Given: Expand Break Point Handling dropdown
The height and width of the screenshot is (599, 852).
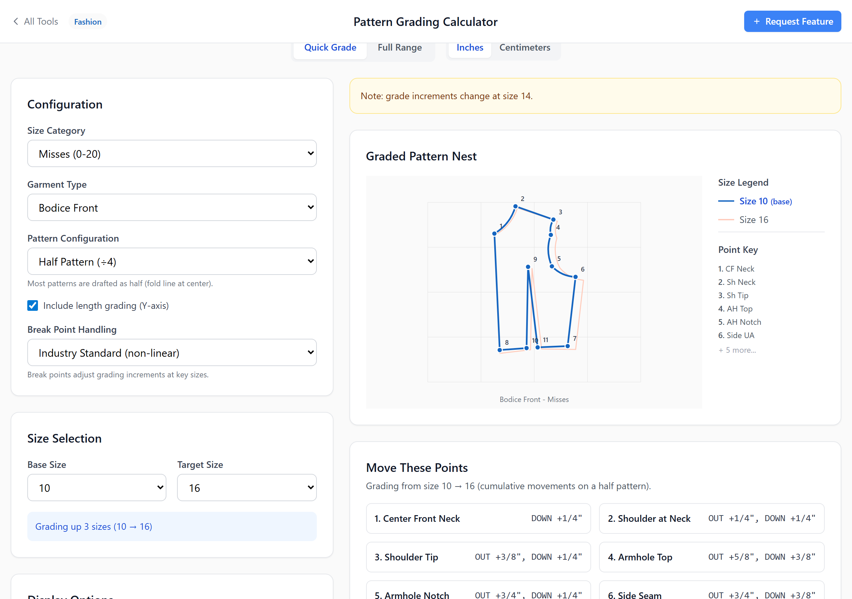Looking at the screenshot, I should click(172, 352).
